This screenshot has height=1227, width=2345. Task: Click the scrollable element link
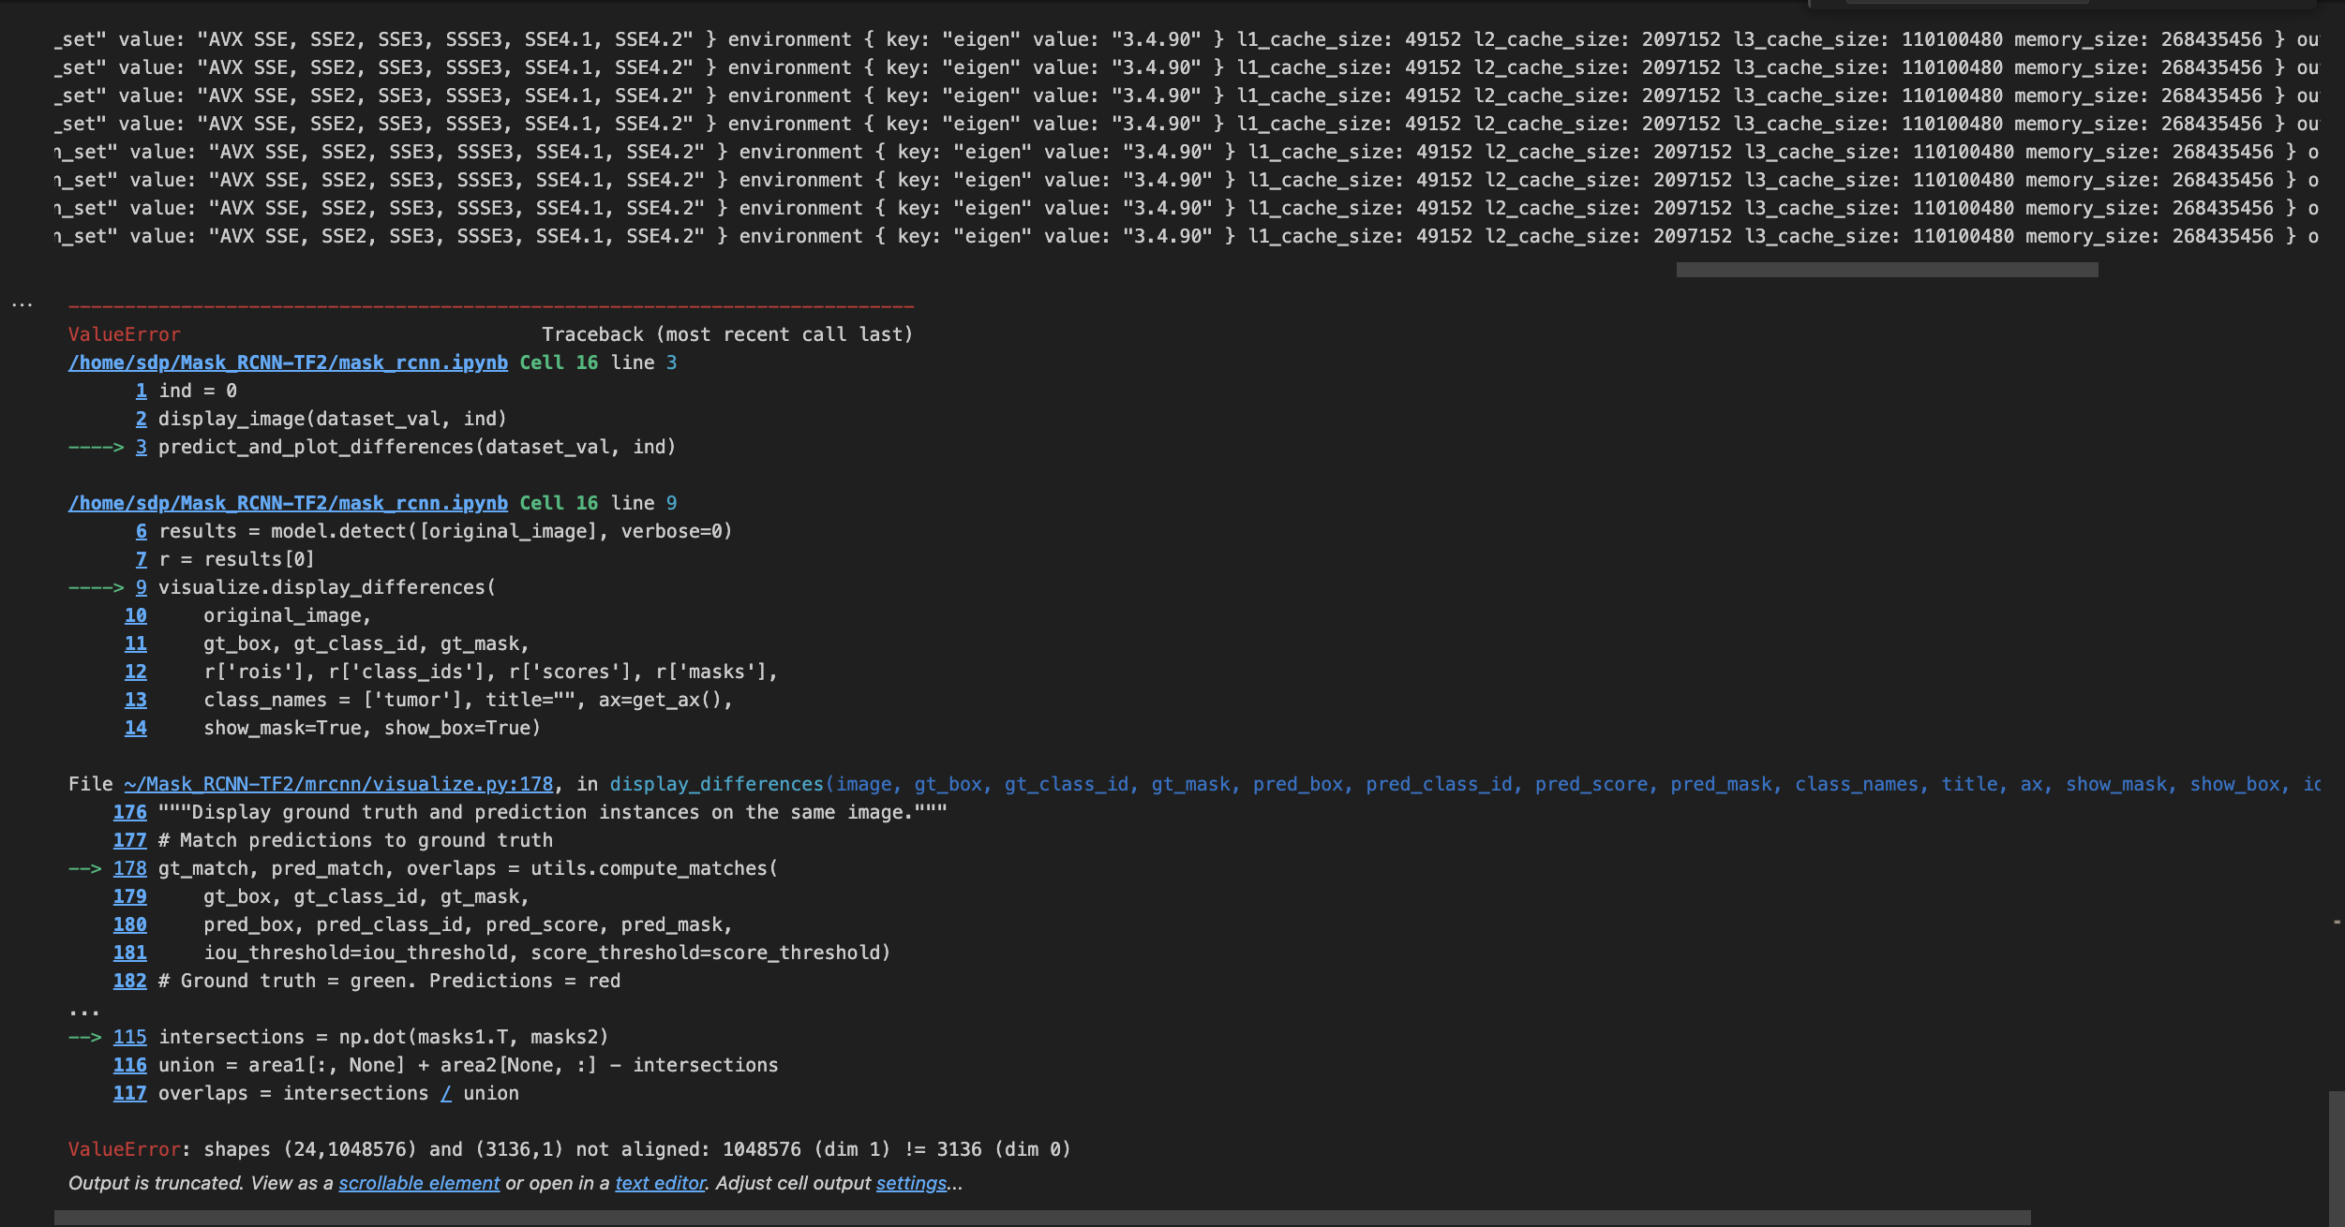coord(419,1183)
